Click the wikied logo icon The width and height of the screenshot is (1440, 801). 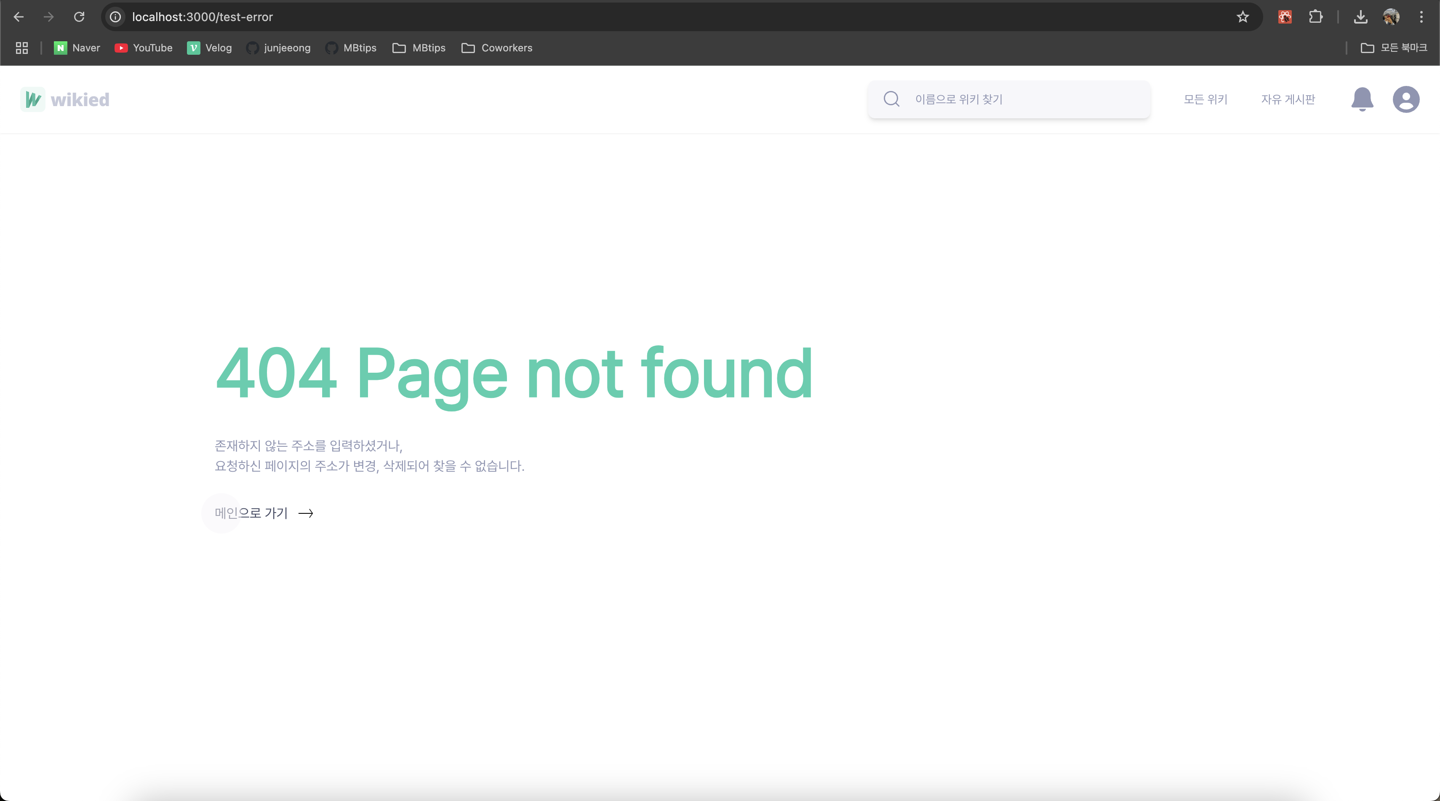click(x=33, y=99)
